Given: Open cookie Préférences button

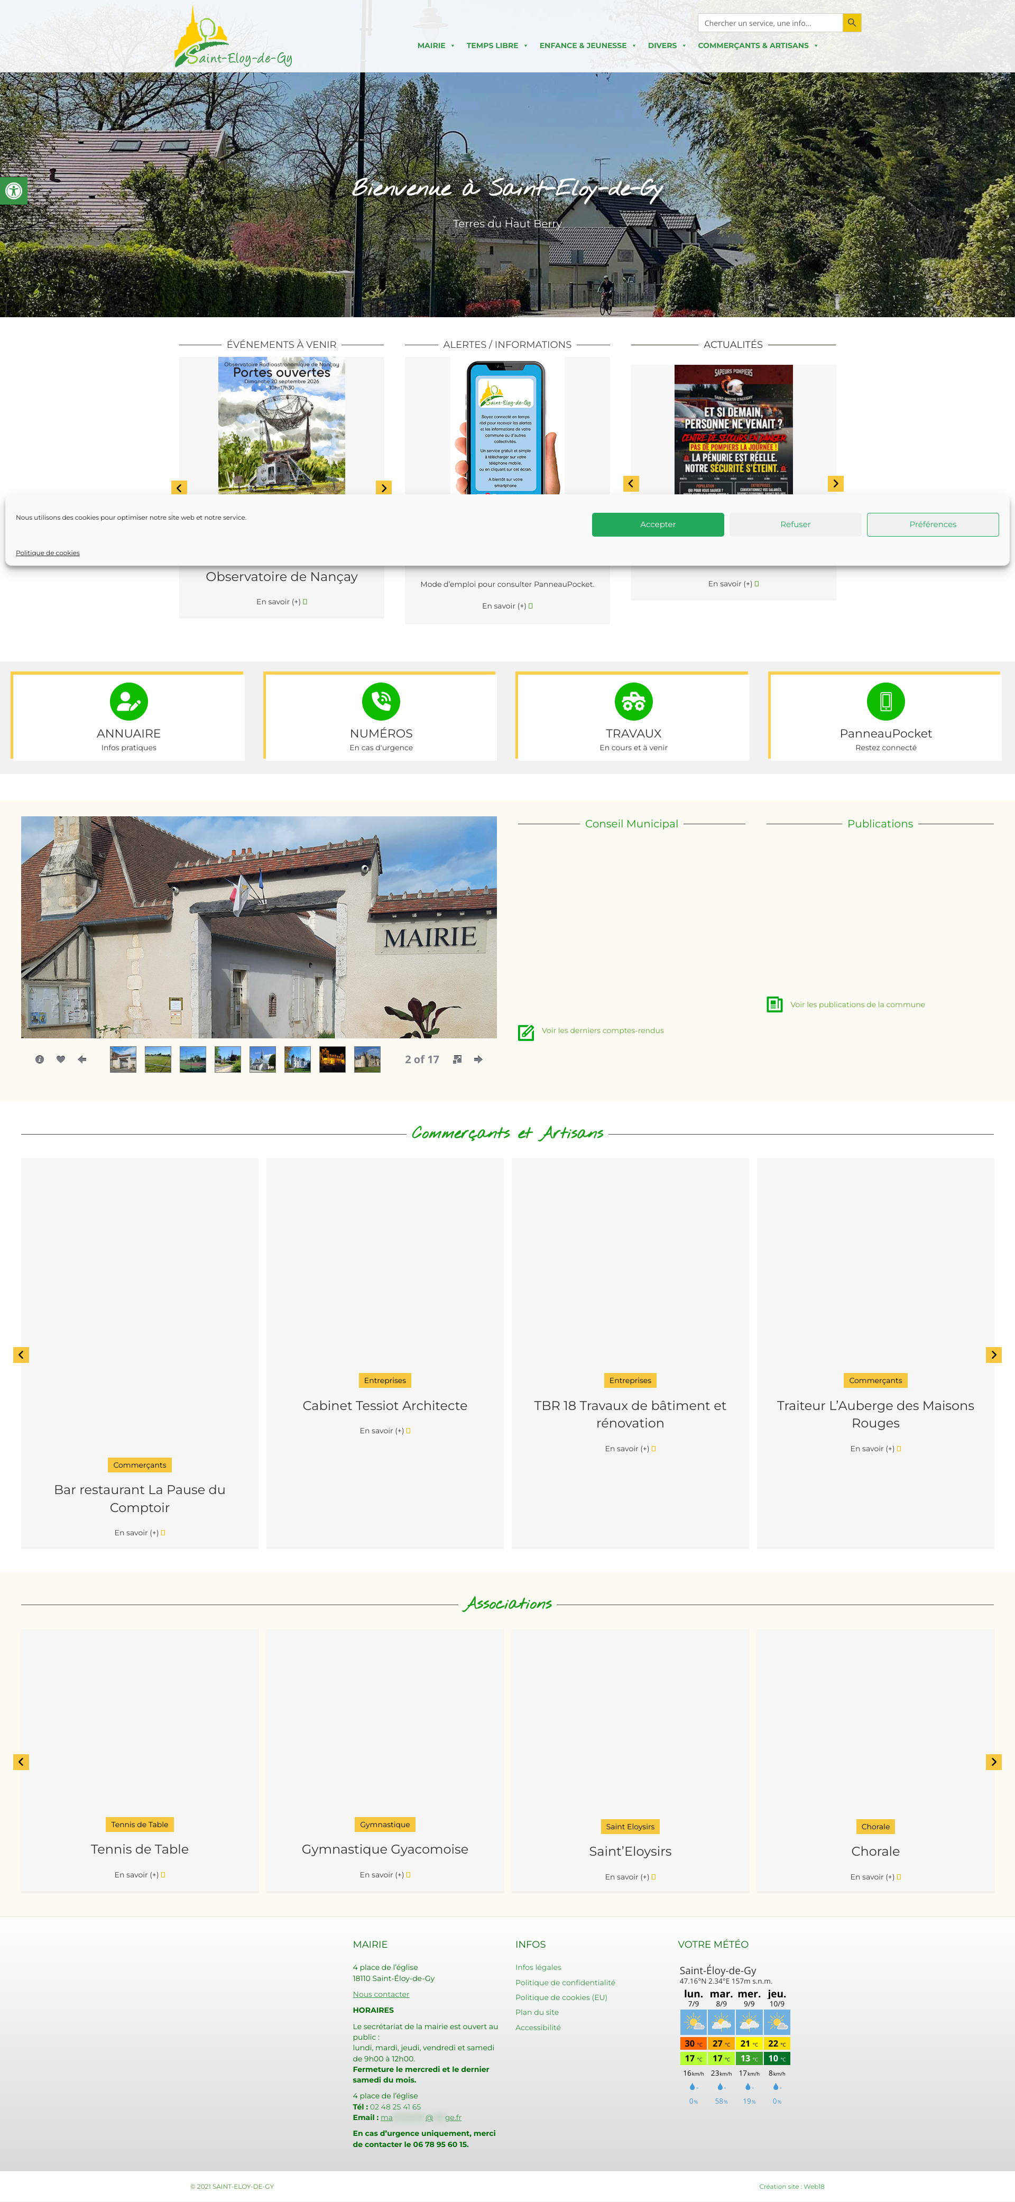Looking at the screenshot, I should tap(933, 525).
